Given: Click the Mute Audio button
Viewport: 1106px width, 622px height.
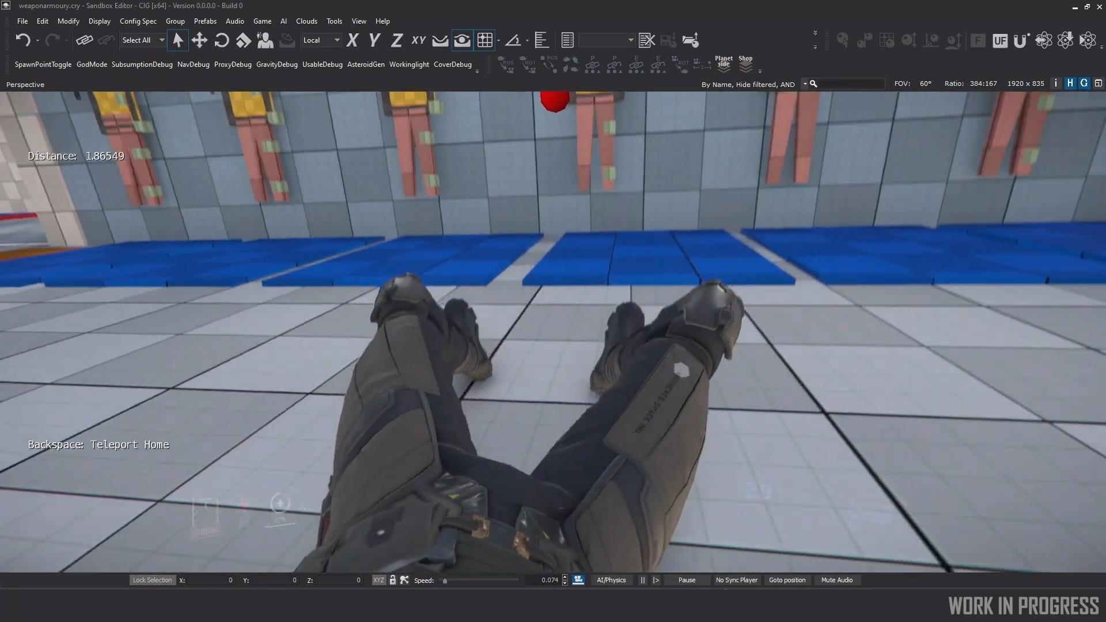Looking at the screenshot, I should [836, 580].
